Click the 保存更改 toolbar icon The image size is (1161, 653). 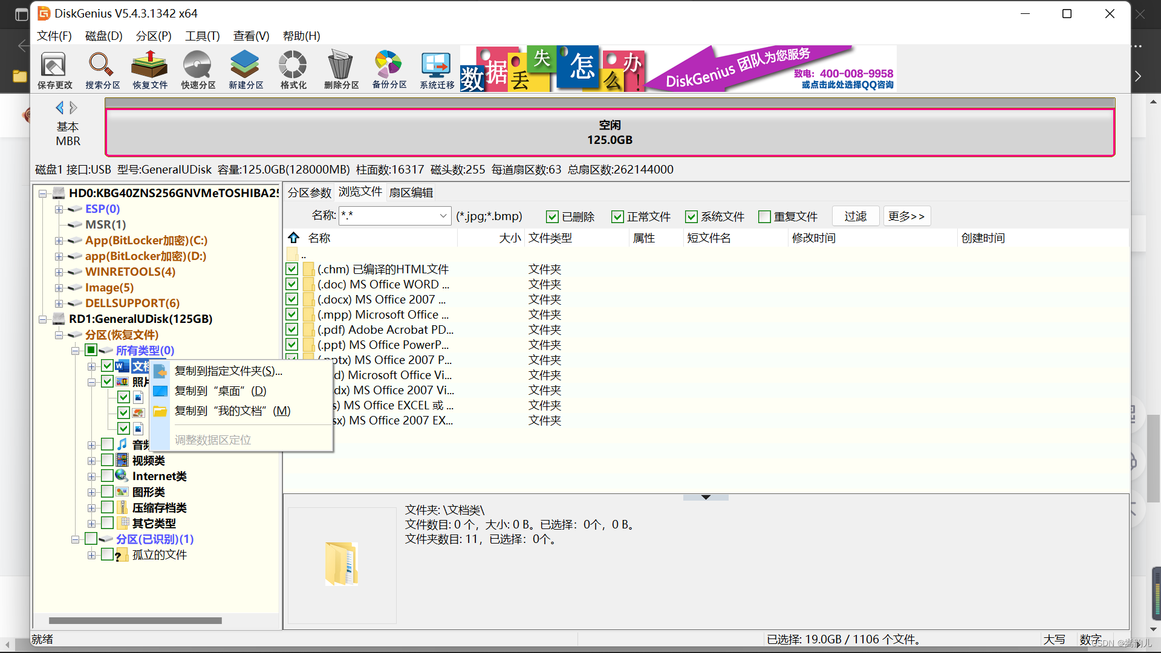[x=54, y=69]
